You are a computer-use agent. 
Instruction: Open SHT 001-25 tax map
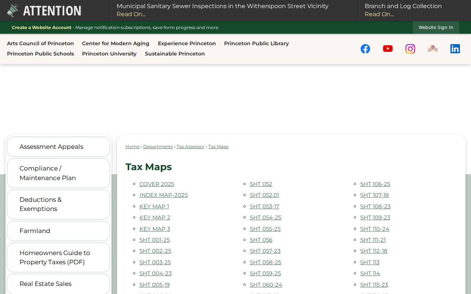pos(155,240)
